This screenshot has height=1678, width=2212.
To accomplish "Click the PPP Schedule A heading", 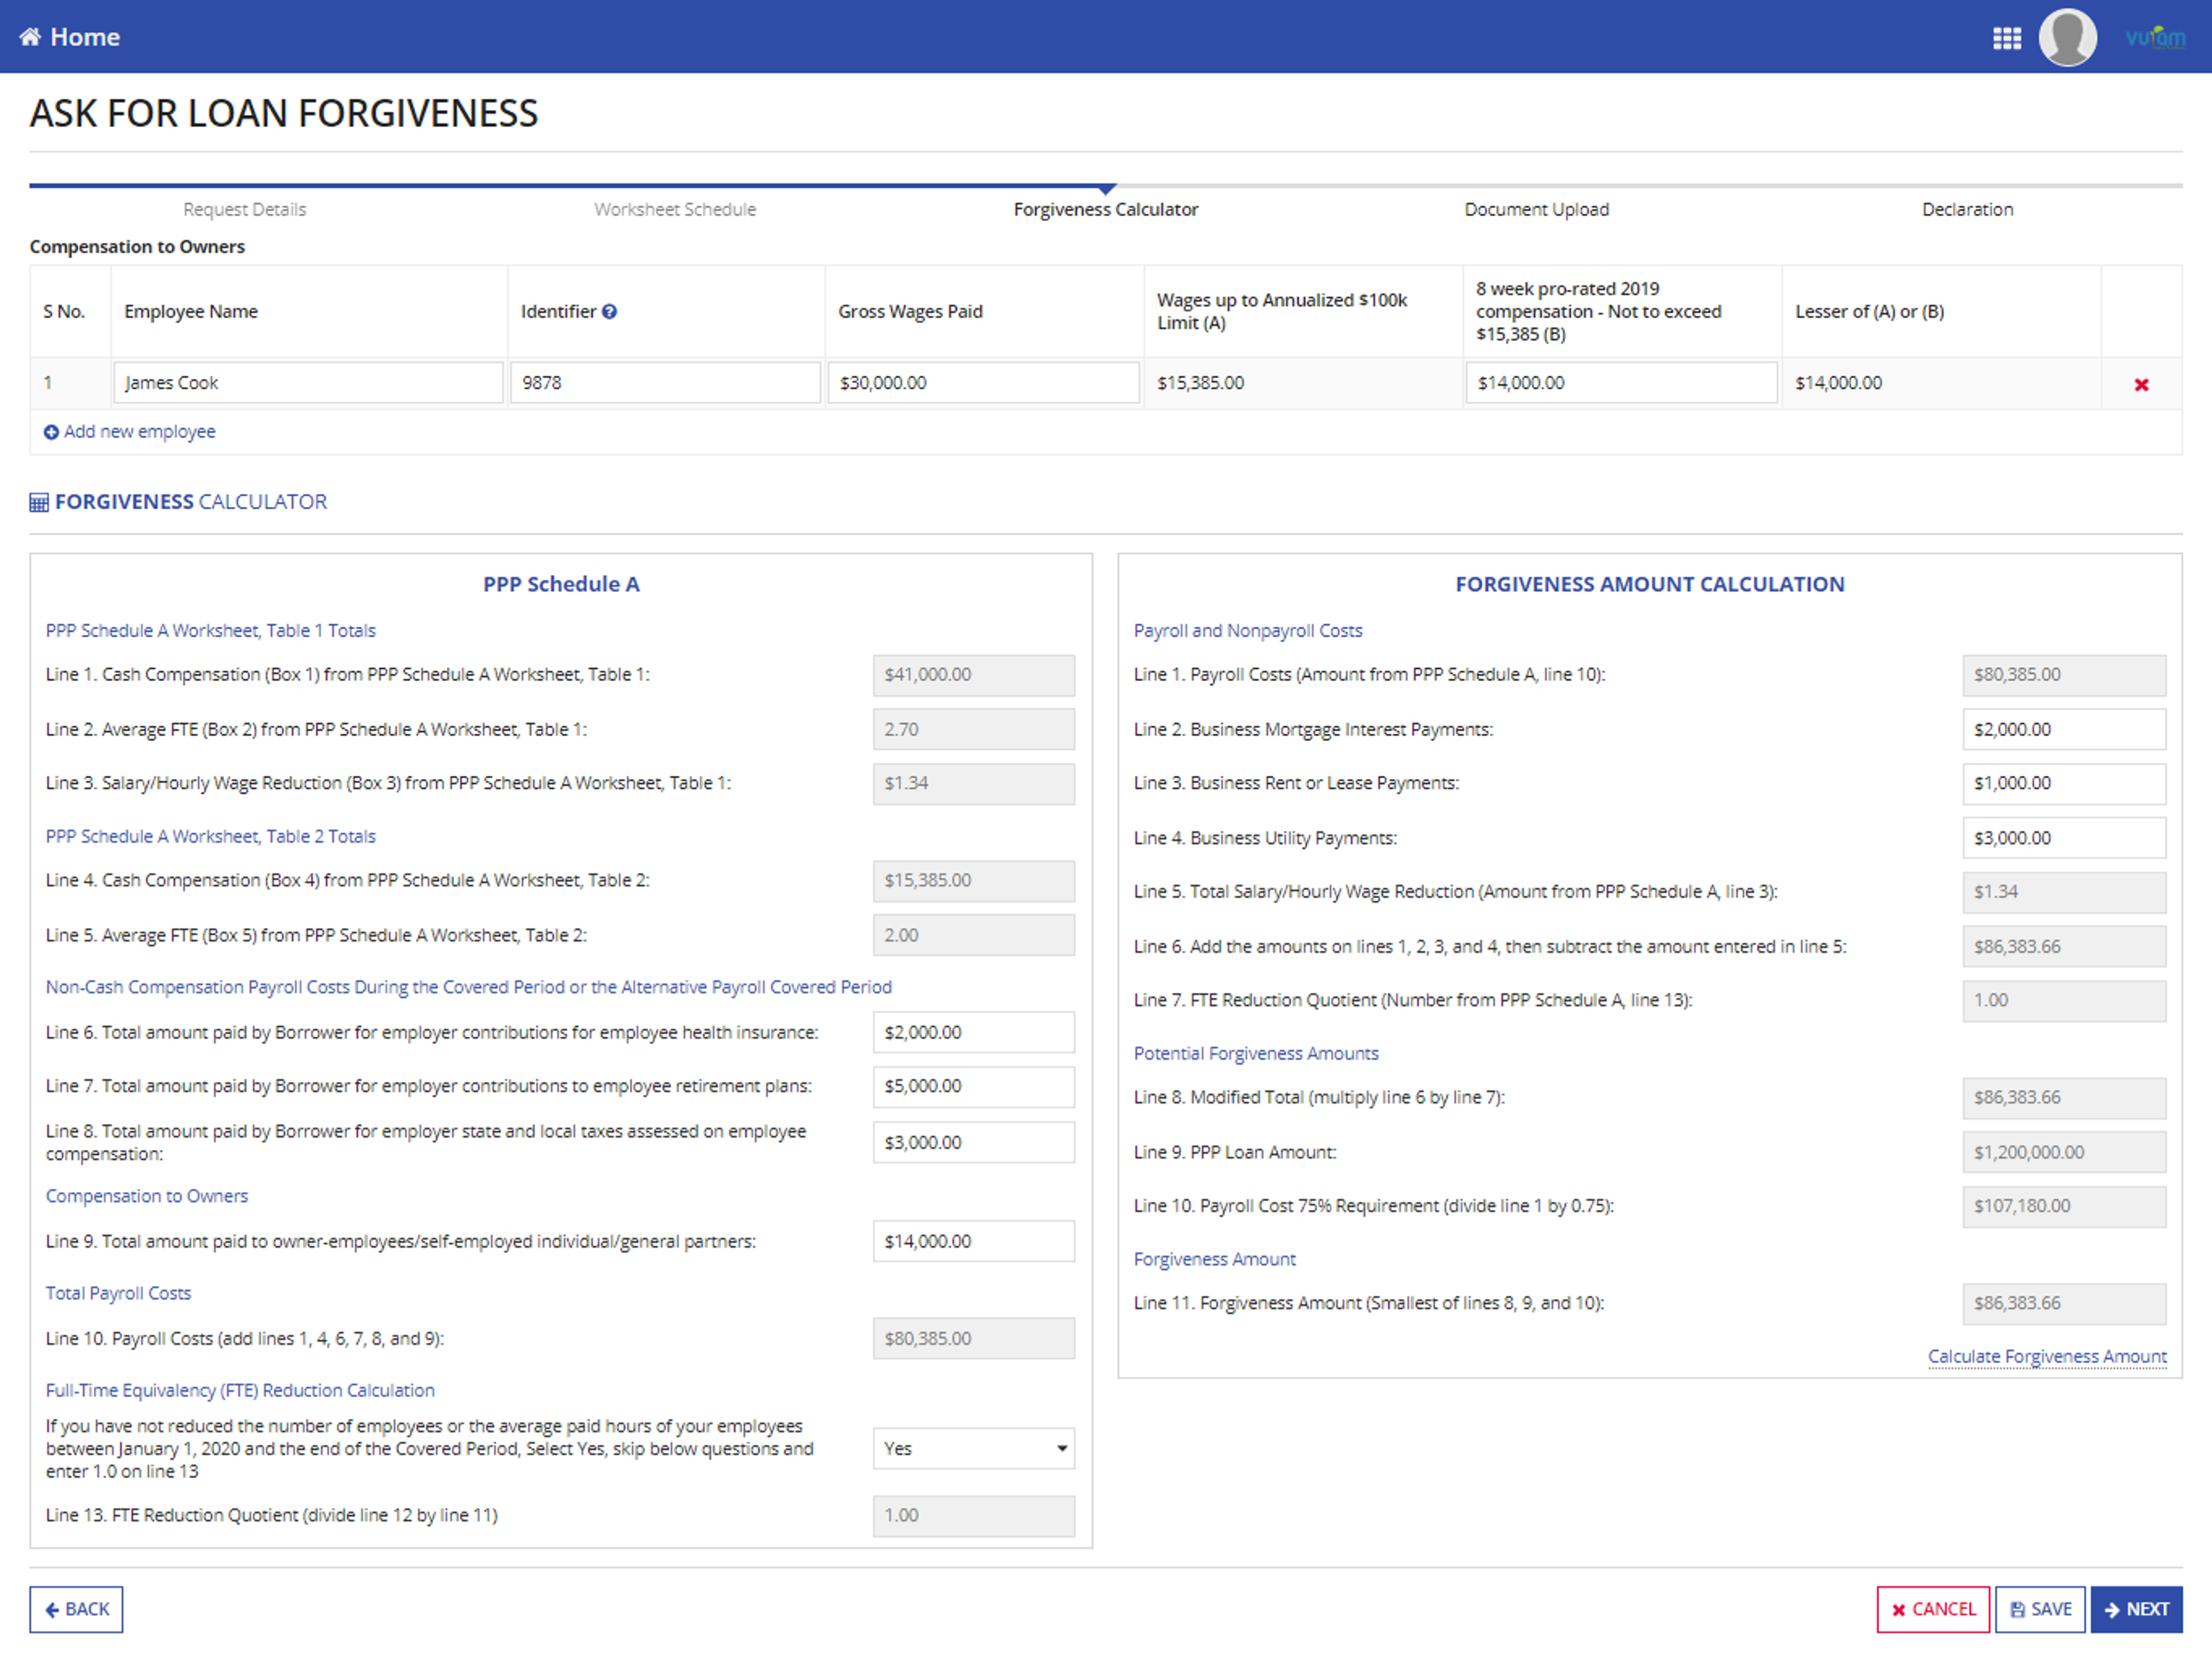I will tap(561, 584).
